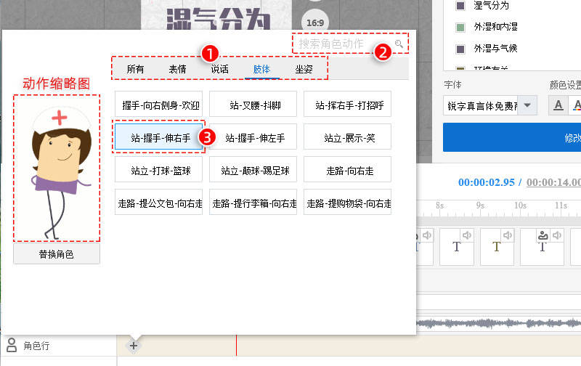Select the 走路-向右走 action
This screenshot has height=366, width=581.
[x=347, y=169]
